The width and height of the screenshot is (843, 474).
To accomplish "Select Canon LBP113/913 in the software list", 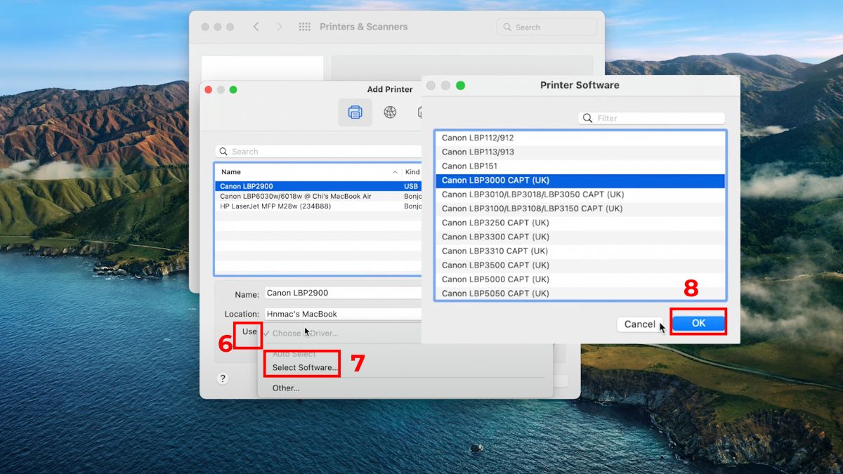I will [580, 152].
